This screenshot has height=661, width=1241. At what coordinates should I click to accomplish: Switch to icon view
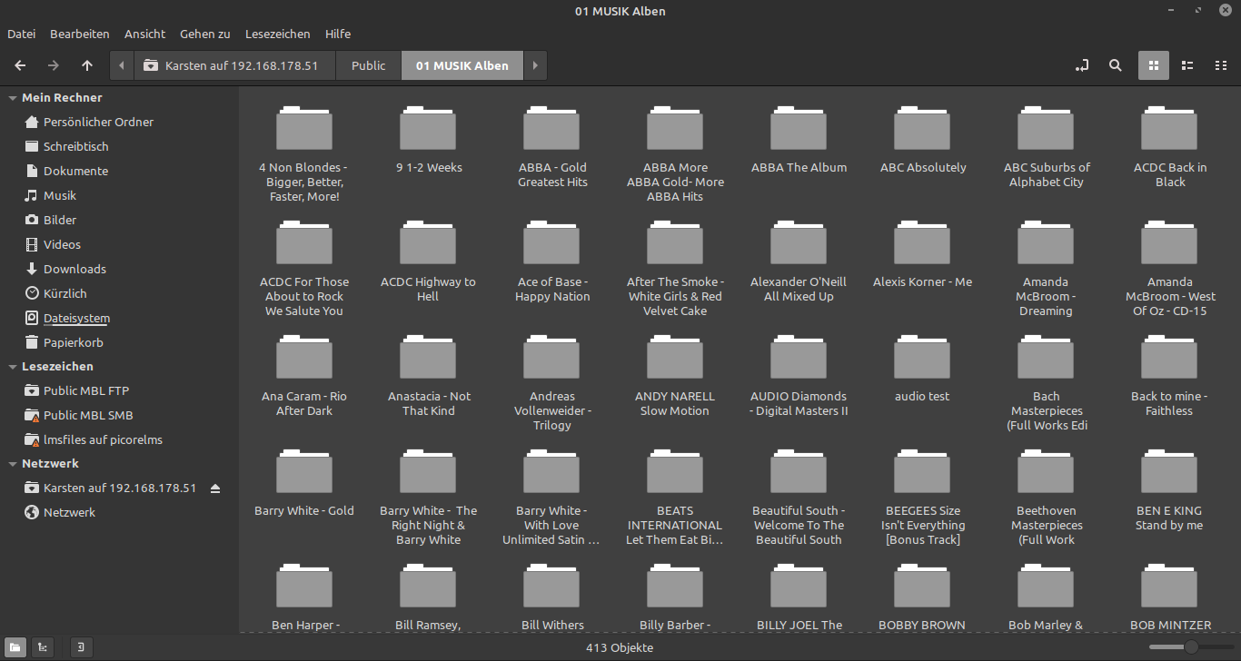pyautogui.click(x=1154, y=65)
